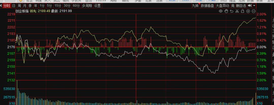Screen dimensions: 274x105
Task: Zoom in with the plus circle icon
Action: pos(248,11)
